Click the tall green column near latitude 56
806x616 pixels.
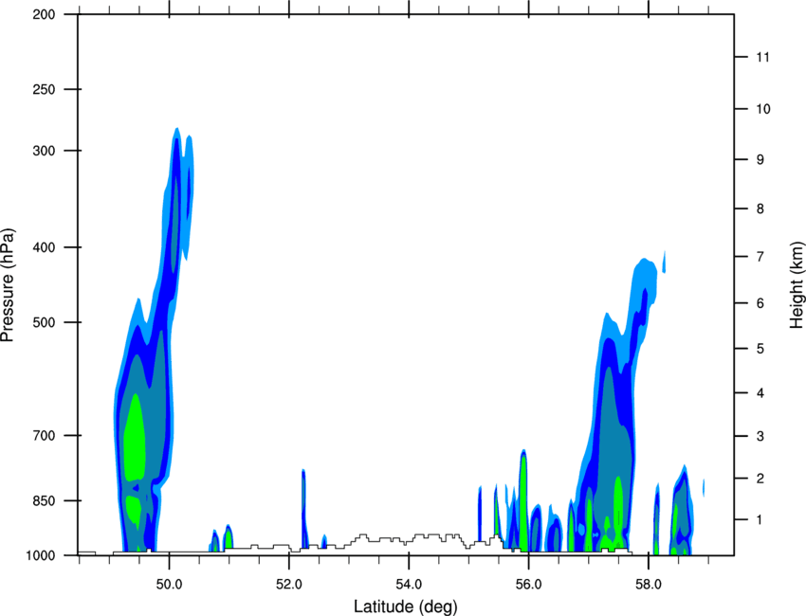523,502
